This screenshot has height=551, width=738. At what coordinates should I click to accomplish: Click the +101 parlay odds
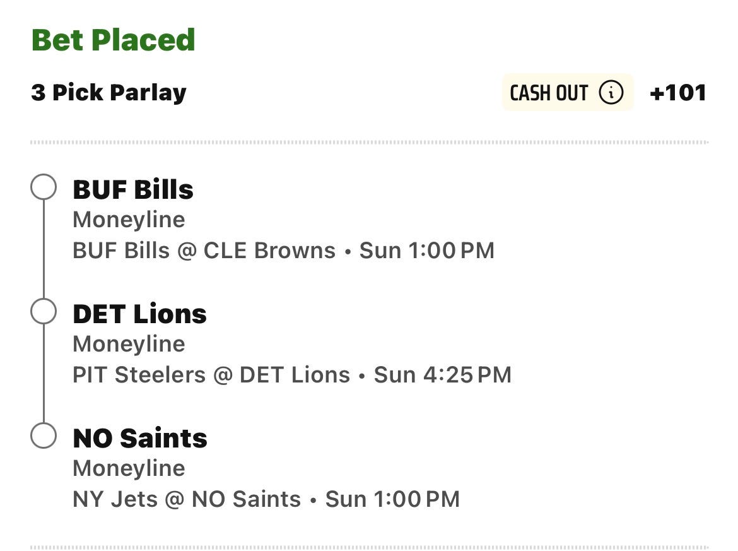pos(677,92)
